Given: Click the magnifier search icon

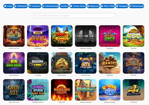Looking at the screenshot, I should [x=35, y=15].
